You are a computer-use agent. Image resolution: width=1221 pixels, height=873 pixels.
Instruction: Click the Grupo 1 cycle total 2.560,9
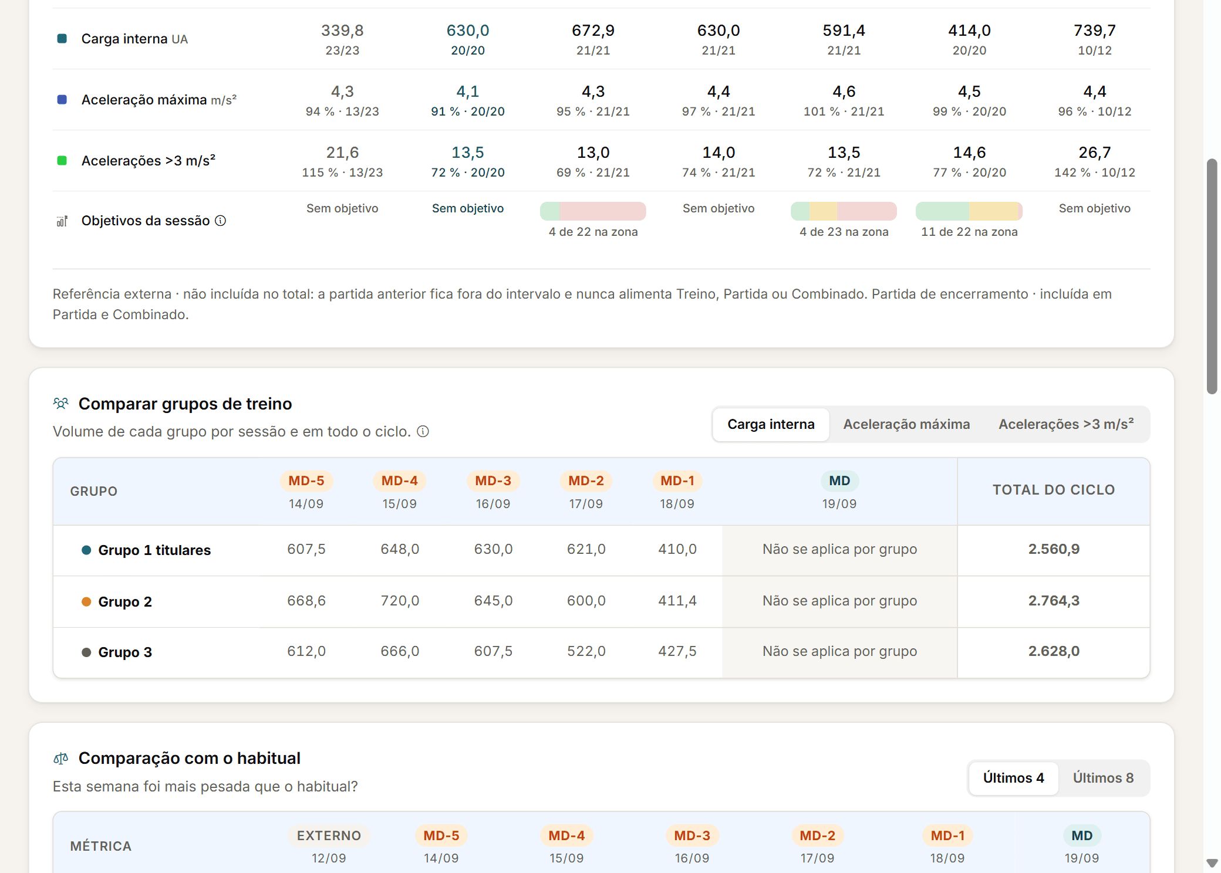(1054, 549)
